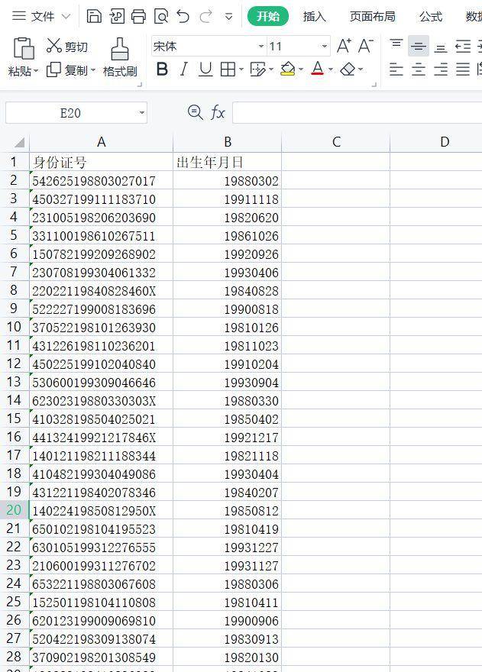
Task: Apply the yellow fill color swatch
Action: tap(287, 69)
